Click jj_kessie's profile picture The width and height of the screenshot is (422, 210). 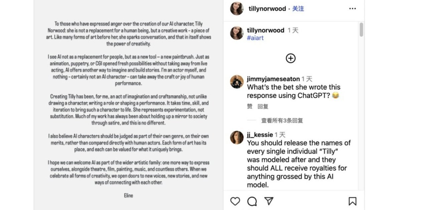pos(237,137)
